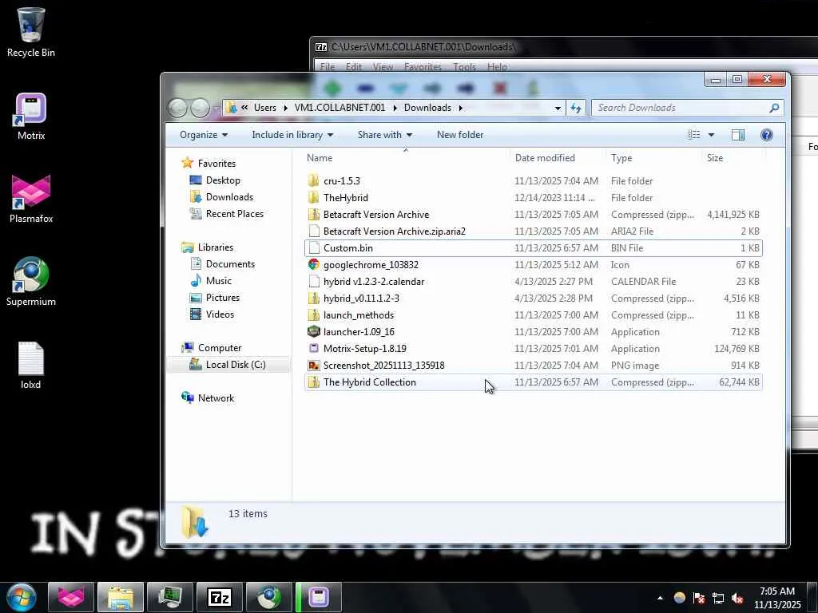Screen dimensions: 818x613
Task: Click the muted volume tray icon
Action: pos(737,598)
